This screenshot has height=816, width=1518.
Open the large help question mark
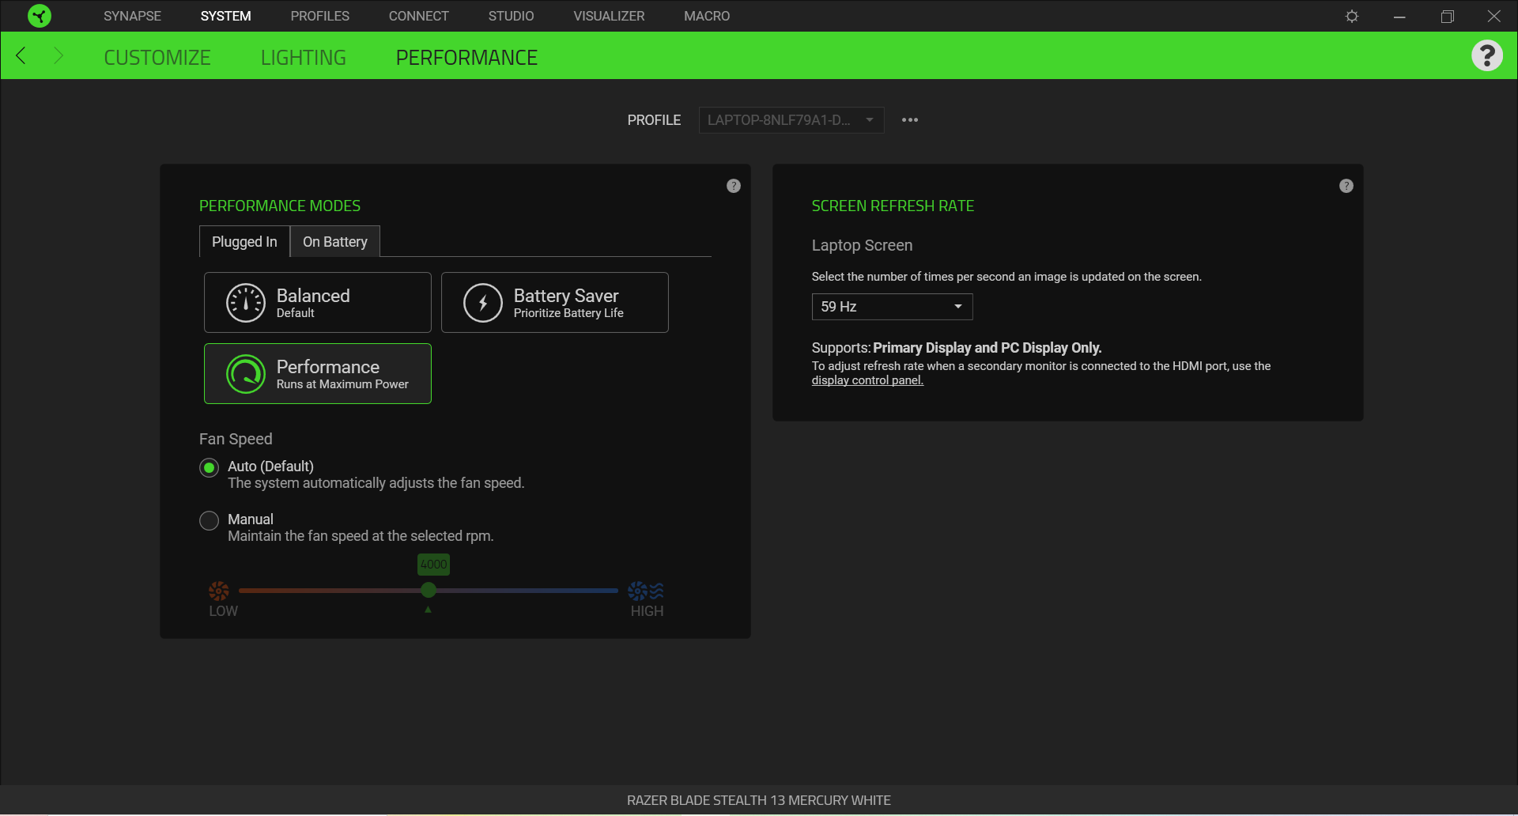(x=1487, y=55)
